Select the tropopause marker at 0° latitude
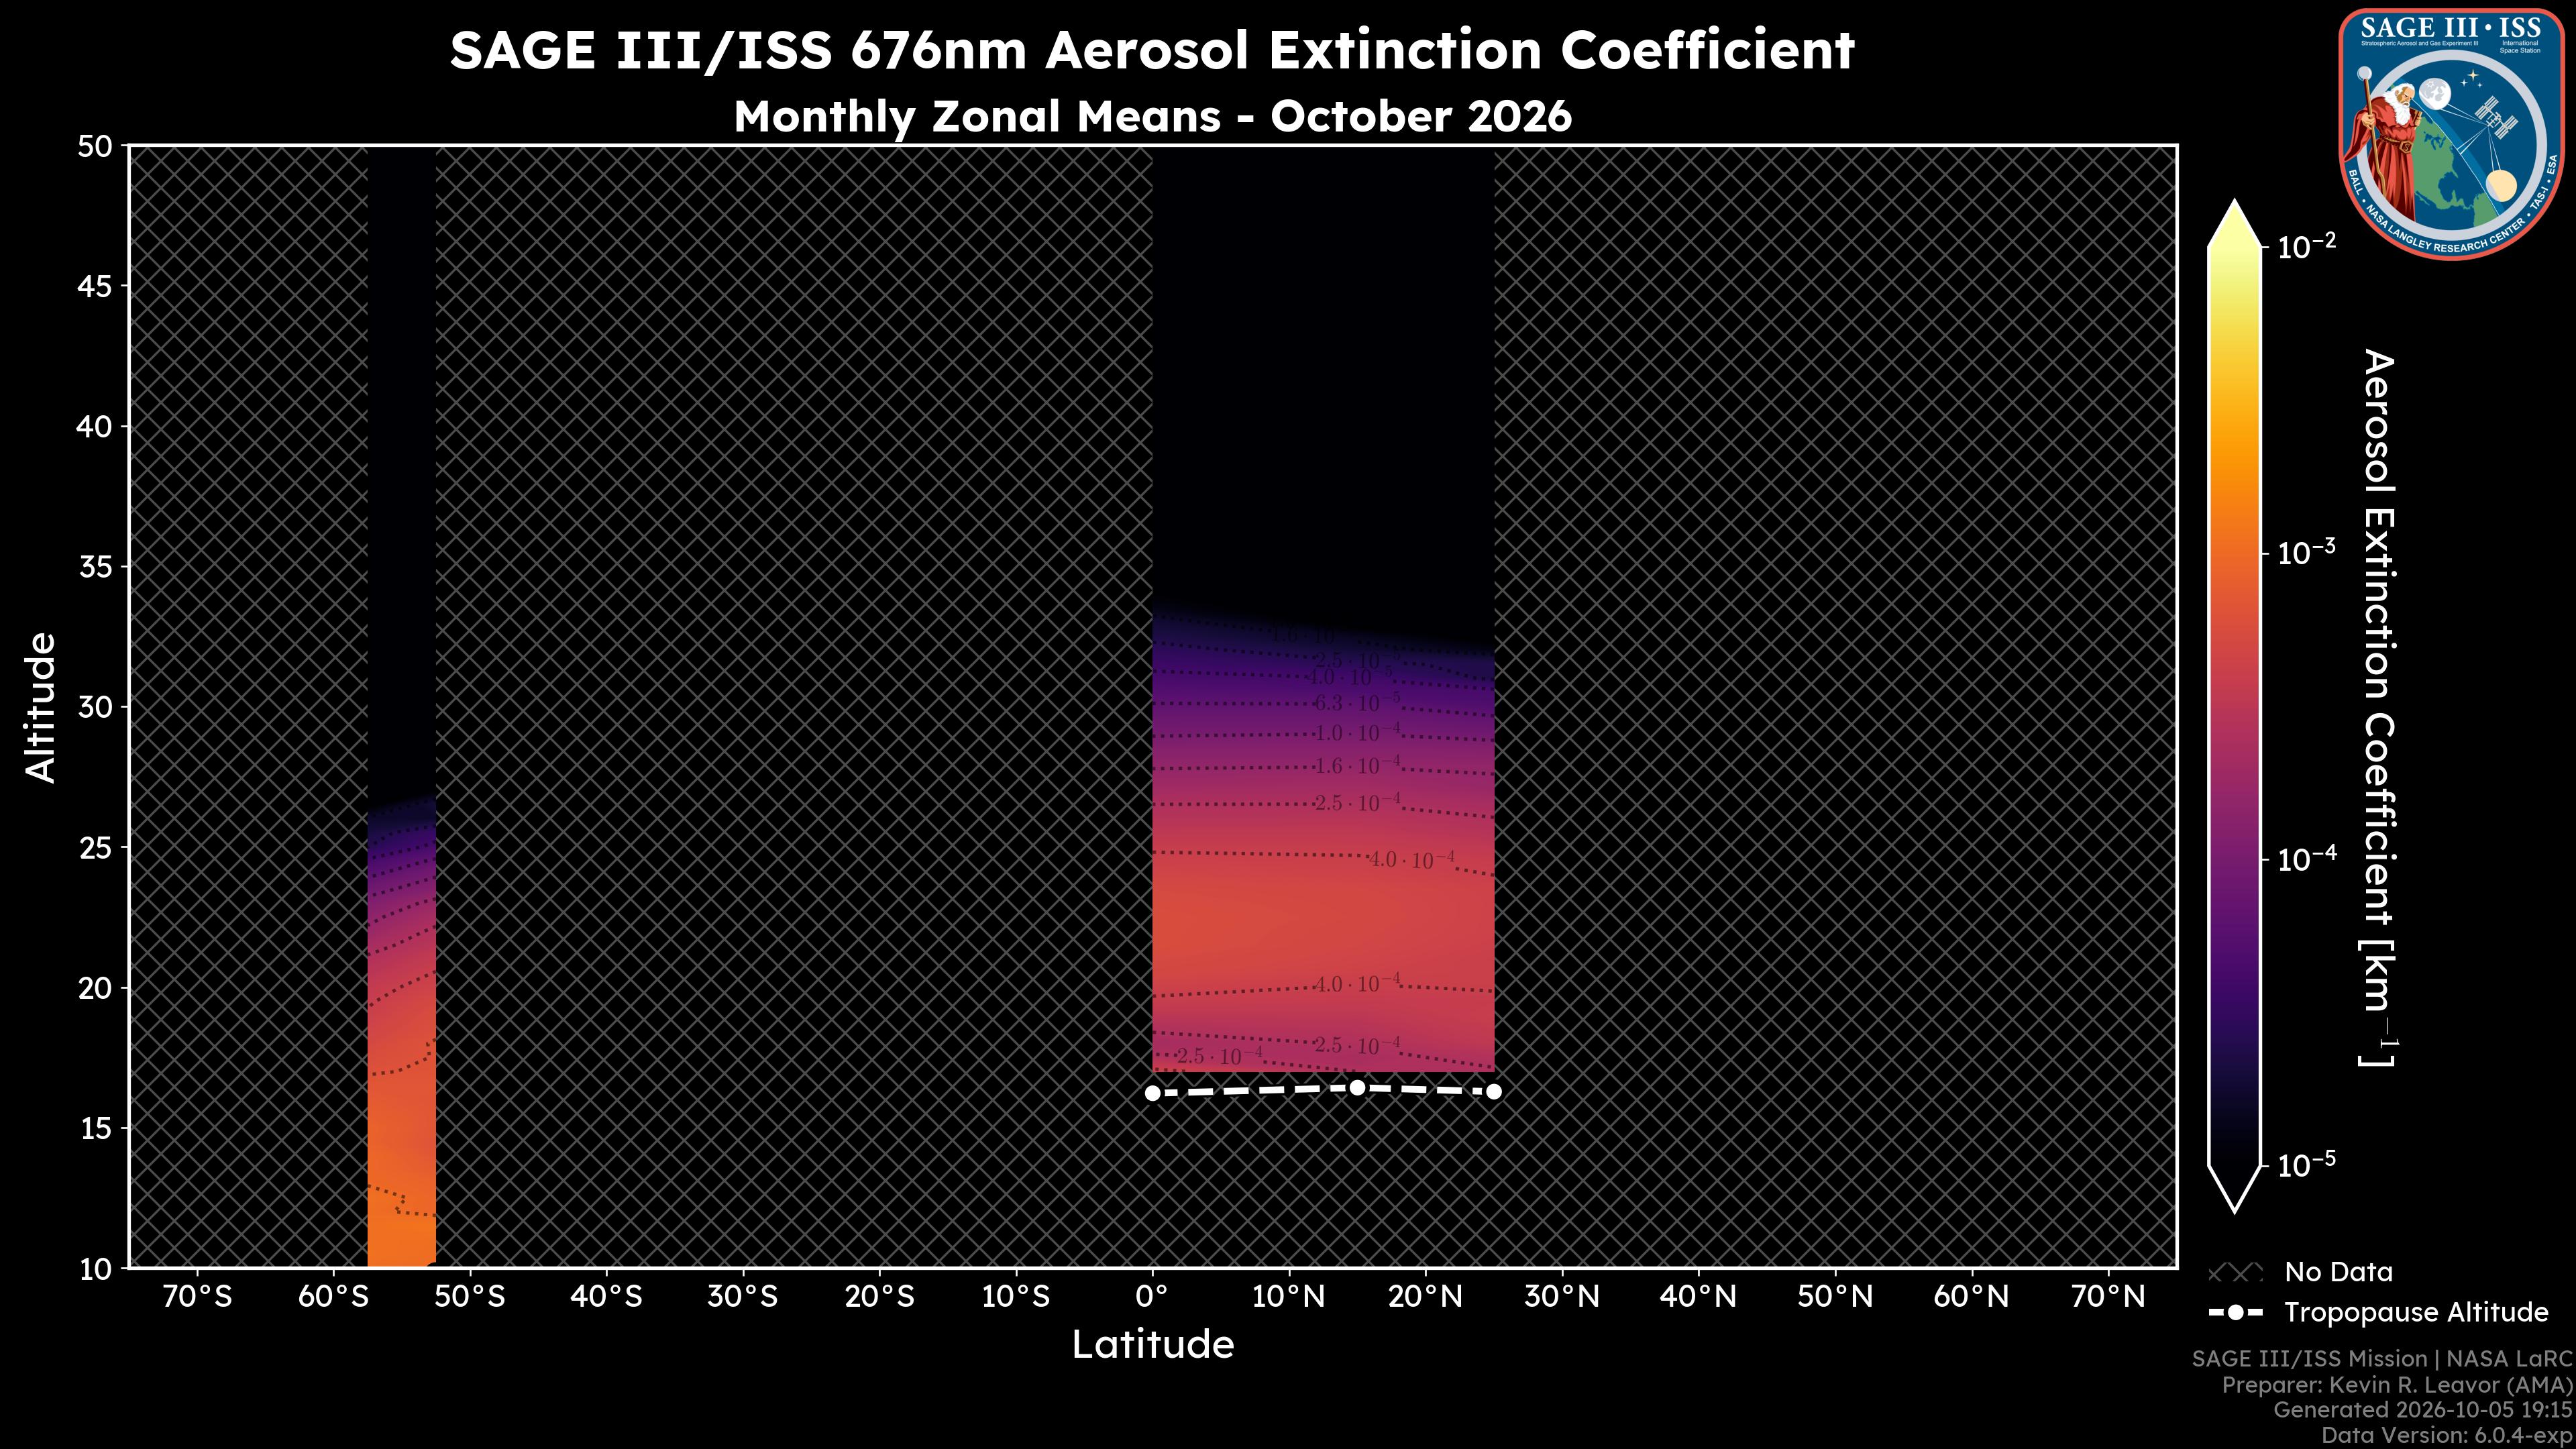 [1152, 1093]
